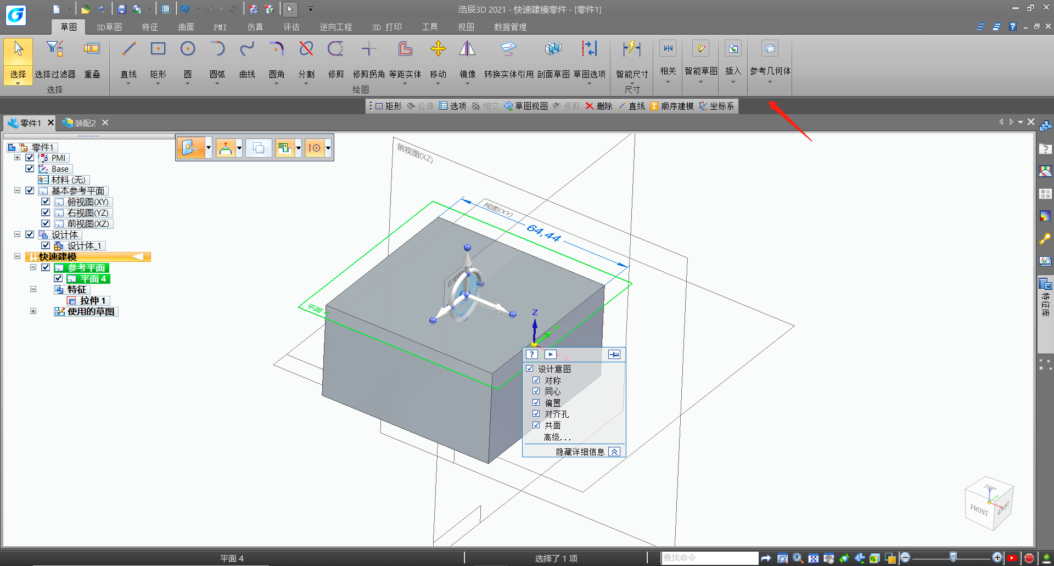Viewport: 1054px width, 566px height.
Task: Collapse the 快速建模 tree node
Action: click(x=17, y=256)
